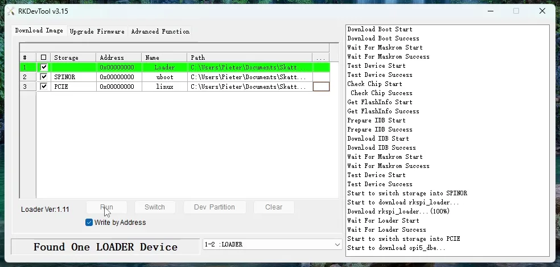
Task: Select the Download Image tab
Action: 39,31
